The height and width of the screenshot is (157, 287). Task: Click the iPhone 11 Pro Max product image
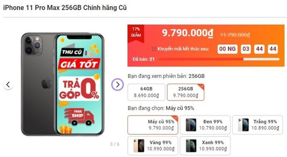point(63,85)
